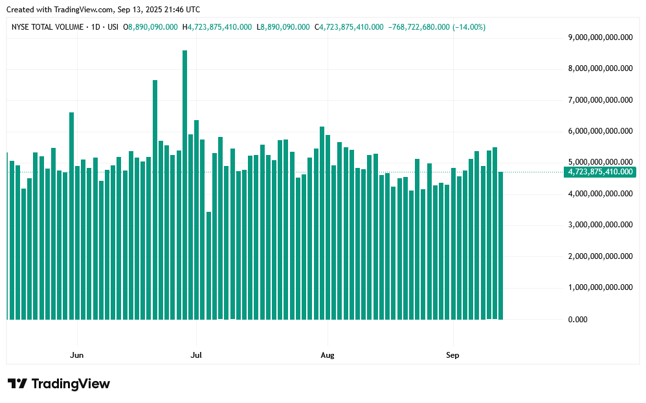Screen dimensions: 646x403
Task: Click the TradingView wordmark text
Action: pos(71,384)
